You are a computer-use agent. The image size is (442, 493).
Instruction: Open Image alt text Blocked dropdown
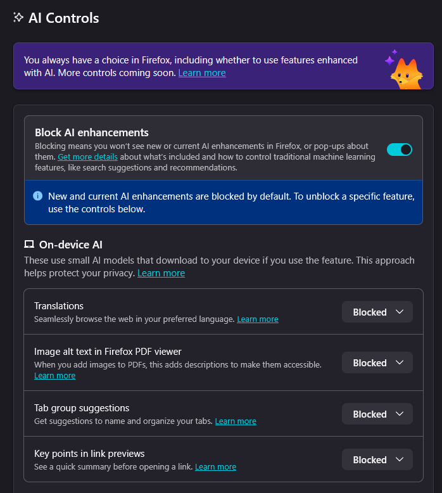[377, 363]
